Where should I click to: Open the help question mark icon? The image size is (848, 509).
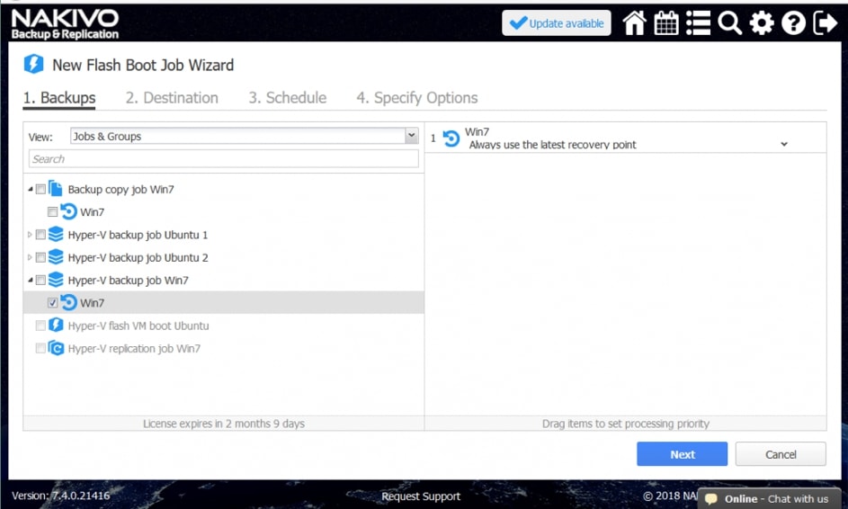pyautogui.click(x=793, y=23)
